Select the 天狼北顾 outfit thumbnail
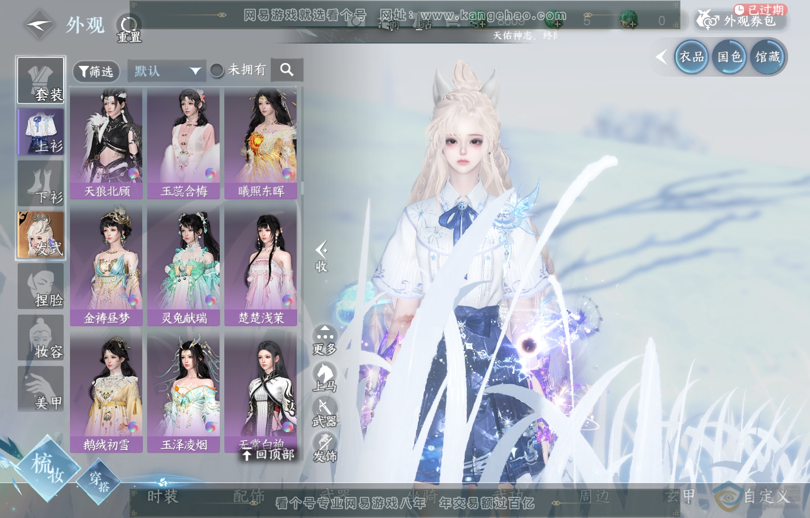Screen dimensions: 810x518 [x=107, y=143]
